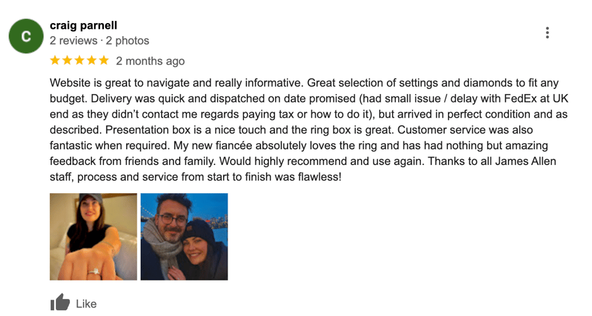This screenshot has width=592, height=316.
Task: Click the '2 photos' count text
Action: tap(128, 41)
